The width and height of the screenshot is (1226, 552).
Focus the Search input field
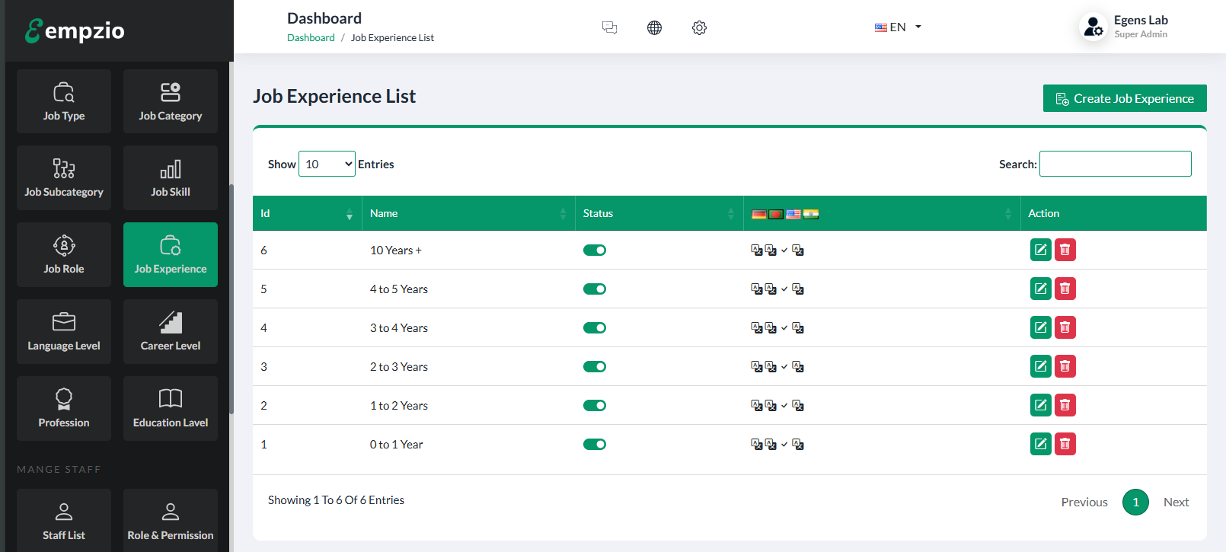coord(1115,164)
